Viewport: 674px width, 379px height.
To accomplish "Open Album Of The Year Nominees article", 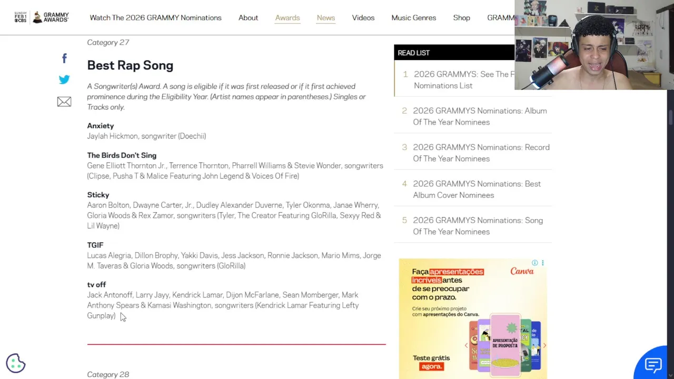I will 480,116.
